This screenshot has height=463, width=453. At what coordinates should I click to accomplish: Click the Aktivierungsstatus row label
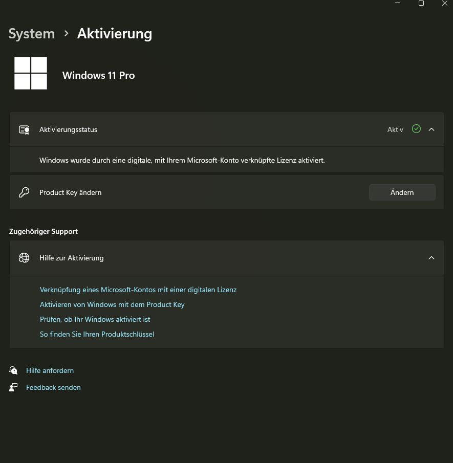pyautogui.click(x=68, y=129)
